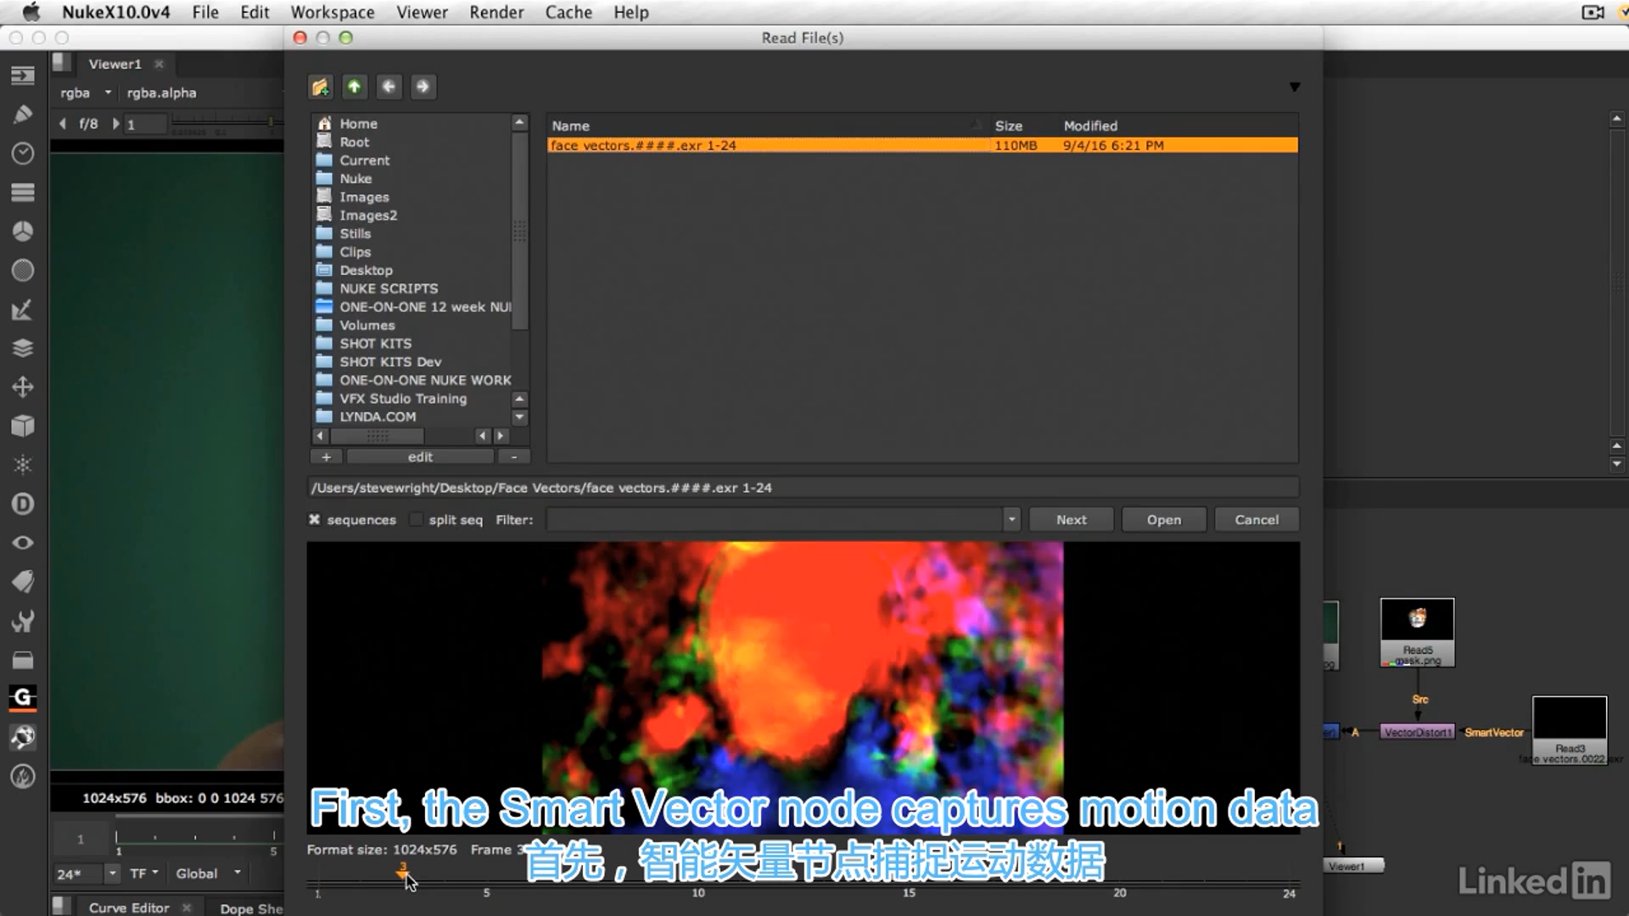Click the Next button
Image resolution: width=1629 pixels, height=916 pixels.
(x=1071, y=520)
